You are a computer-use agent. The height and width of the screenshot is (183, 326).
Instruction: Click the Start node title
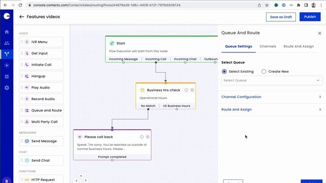(x=121, y=43)
